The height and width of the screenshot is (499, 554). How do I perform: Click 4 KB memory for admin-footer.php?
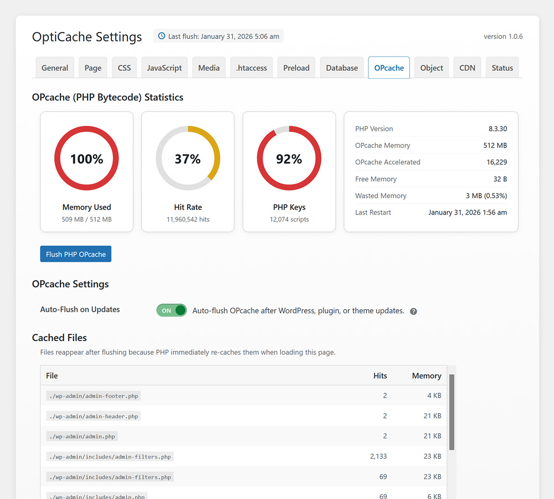(434, 395)
